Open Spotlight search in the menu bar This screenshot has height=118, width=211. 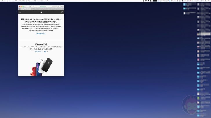(x=205, y=1)
